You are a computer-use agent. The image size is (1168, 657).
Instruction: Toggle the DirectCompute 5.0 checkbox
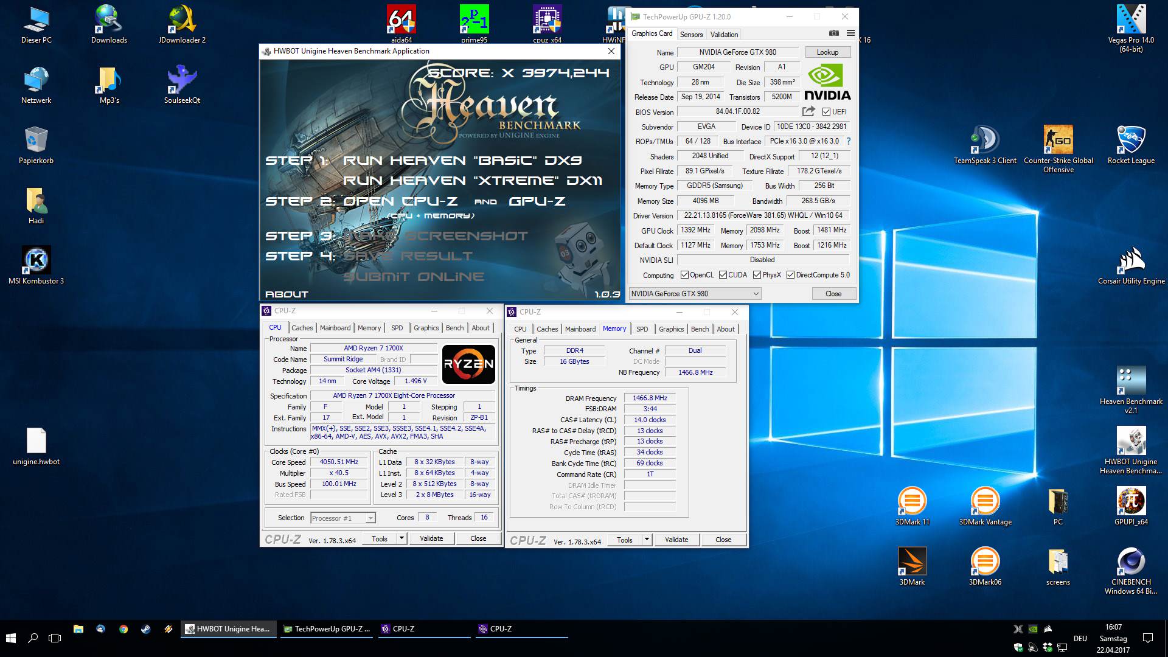click(x=790, y=275)
